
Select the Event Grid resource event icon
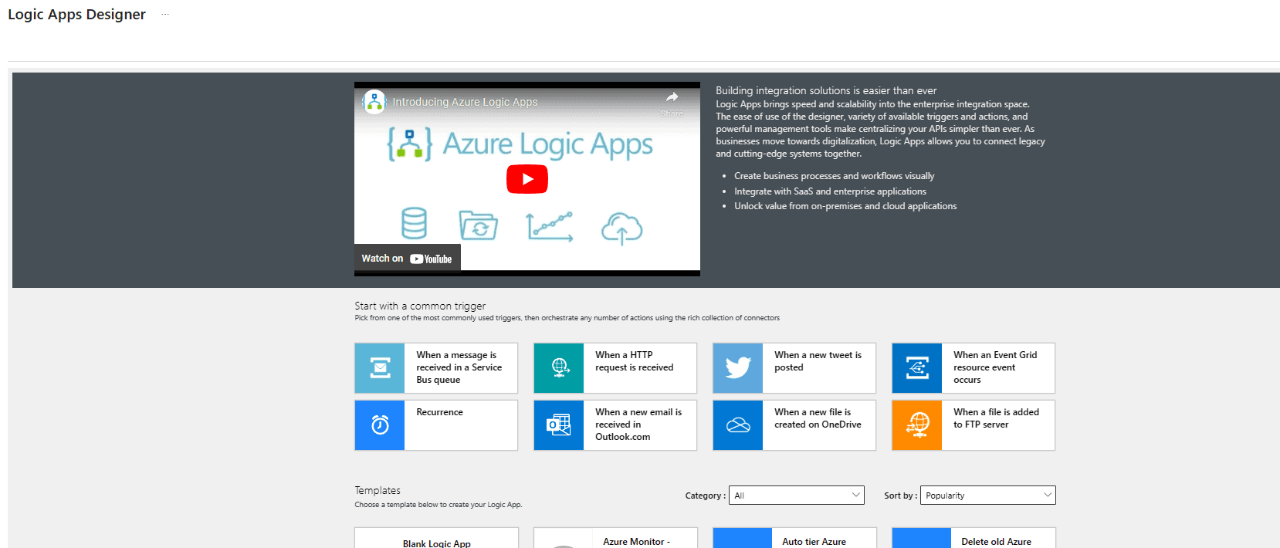[x=917, y=368]
